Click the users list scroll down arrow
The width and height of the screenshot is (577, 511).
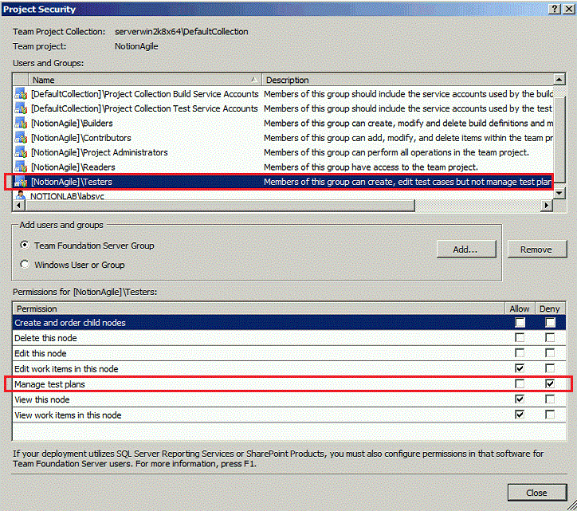click(x=559, y=193)
